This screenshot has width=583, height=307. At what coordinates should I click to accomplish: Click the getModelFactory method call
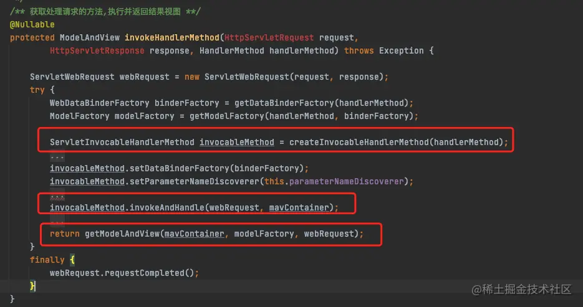(x=227, y=116)
